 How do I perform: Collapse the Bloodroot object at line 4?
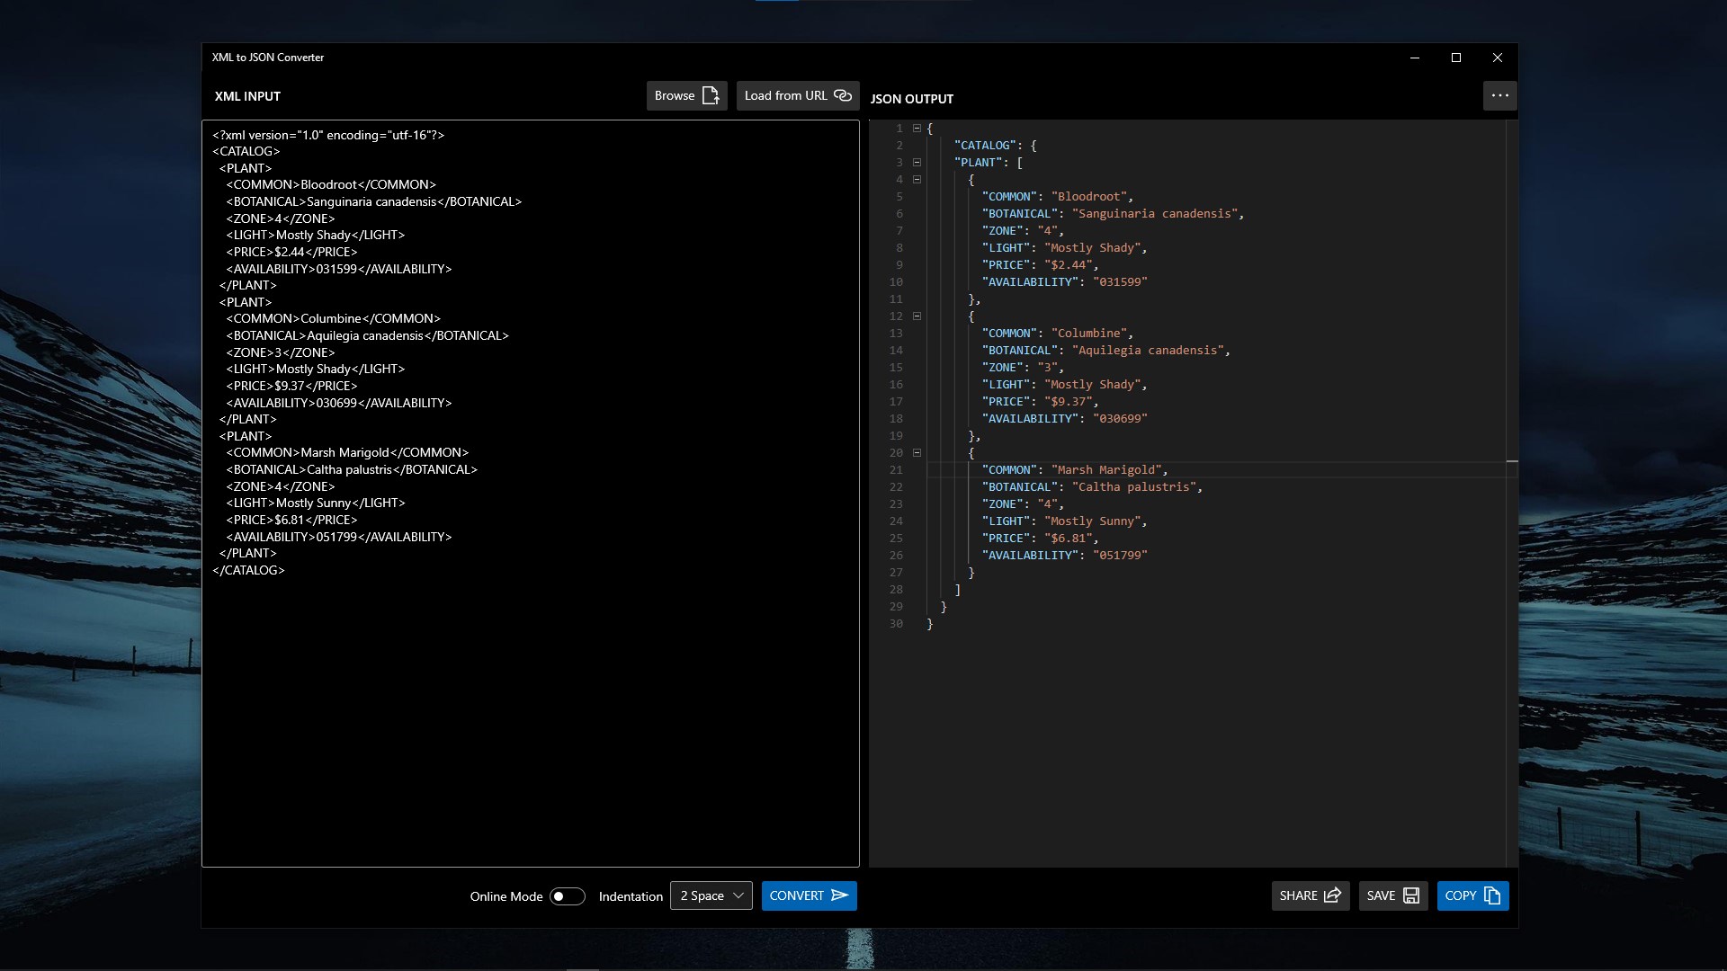[x=917, y=180]
